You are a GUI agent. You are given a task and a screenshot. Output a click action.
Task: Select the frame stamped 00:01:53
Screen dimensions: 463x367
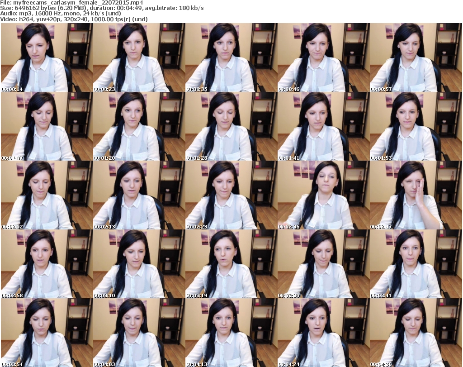(x=416, y=126)
